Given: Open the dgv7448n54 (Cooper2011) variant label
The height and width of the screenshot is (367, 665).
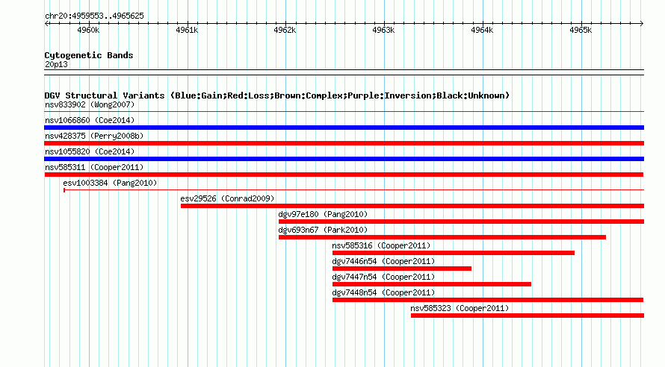Looking at the screenshot, I should pos(383,292).
